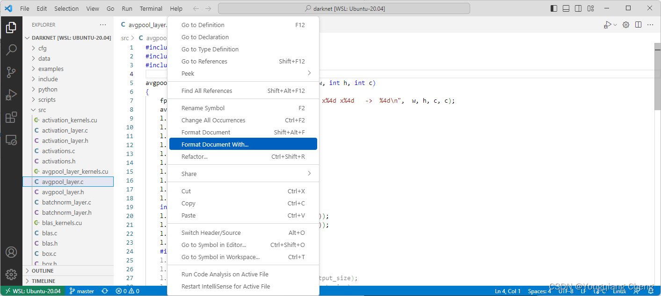Select Format Document With...
Image resolution: width=661 pixels, height=296 pixels.
(243, 144)
